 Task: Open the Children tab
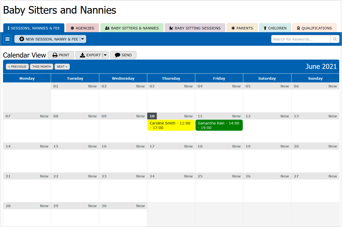275,28
